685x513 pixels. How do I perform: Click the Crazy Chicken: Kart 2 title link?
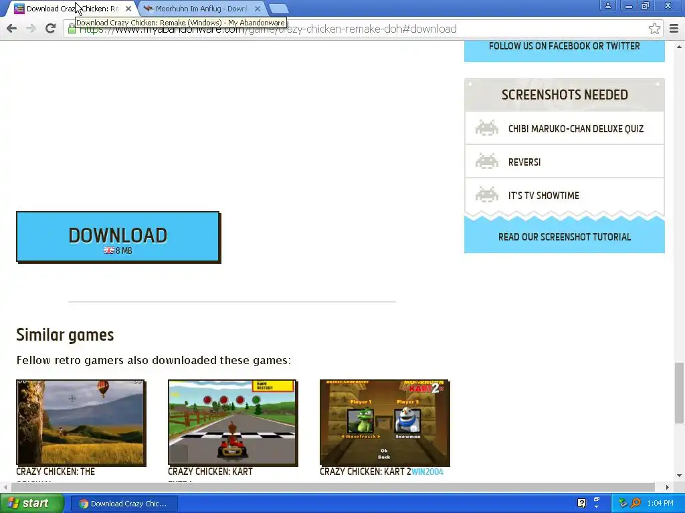[365, 472]
